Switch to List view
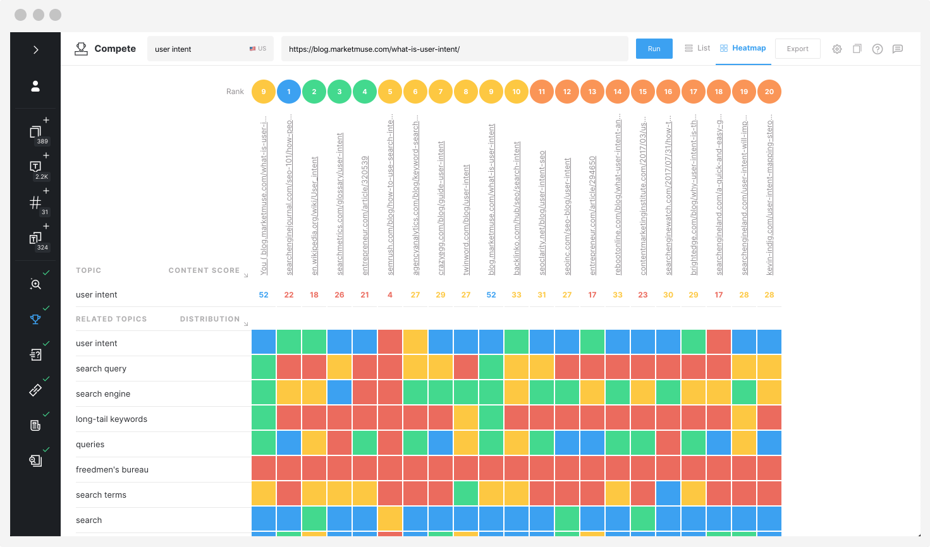Image resolution: width=930 pixels, height=547 pixels. click(x=697, y=47)
